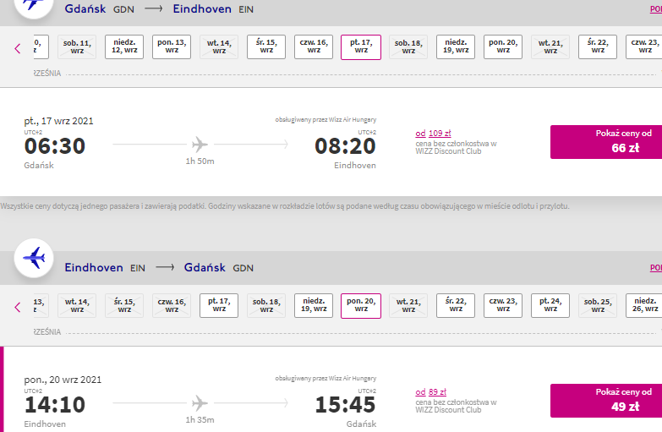Pick return date pt. 24 wrz
The width and height of the screenshot is (662, 432).
click(x=550, y=306)
